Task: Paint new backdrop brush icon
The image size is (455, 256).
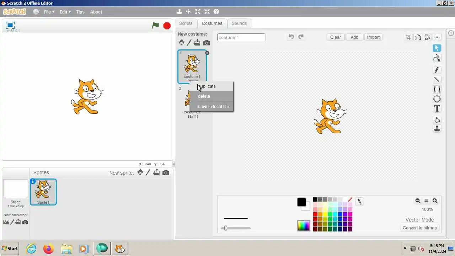Action: pyautogui.click(x=12, y=222)
